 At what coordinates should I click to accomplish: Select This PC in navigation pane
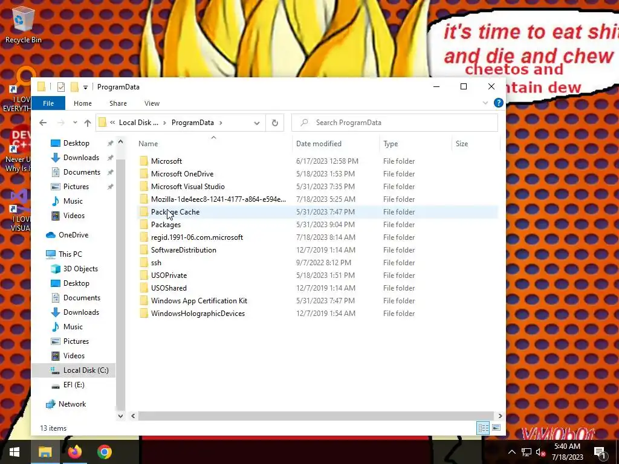coord(70,254)
